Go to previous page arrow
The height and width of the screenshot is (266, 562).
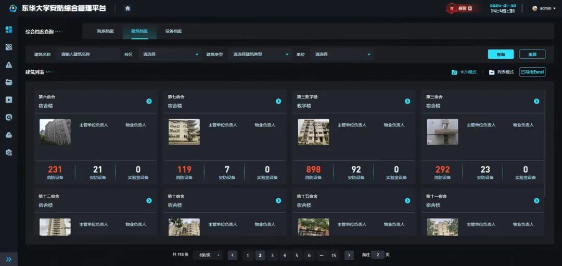(232, 255)
